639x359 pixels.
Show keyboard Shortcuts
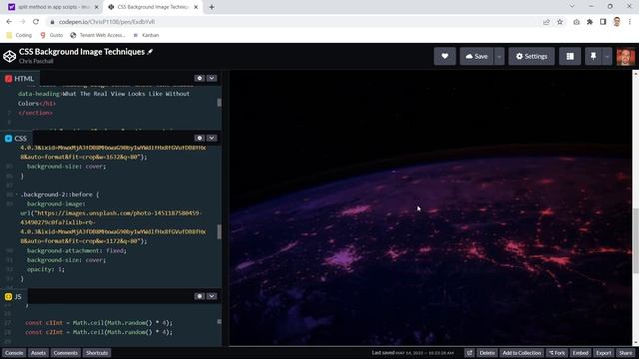(97, 353)
